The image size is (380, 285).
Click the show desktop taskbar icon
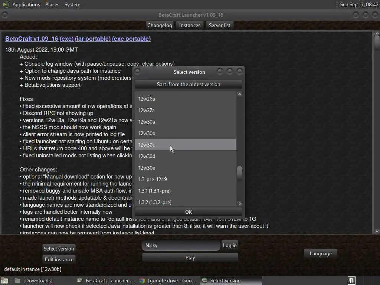coord(4,281)
